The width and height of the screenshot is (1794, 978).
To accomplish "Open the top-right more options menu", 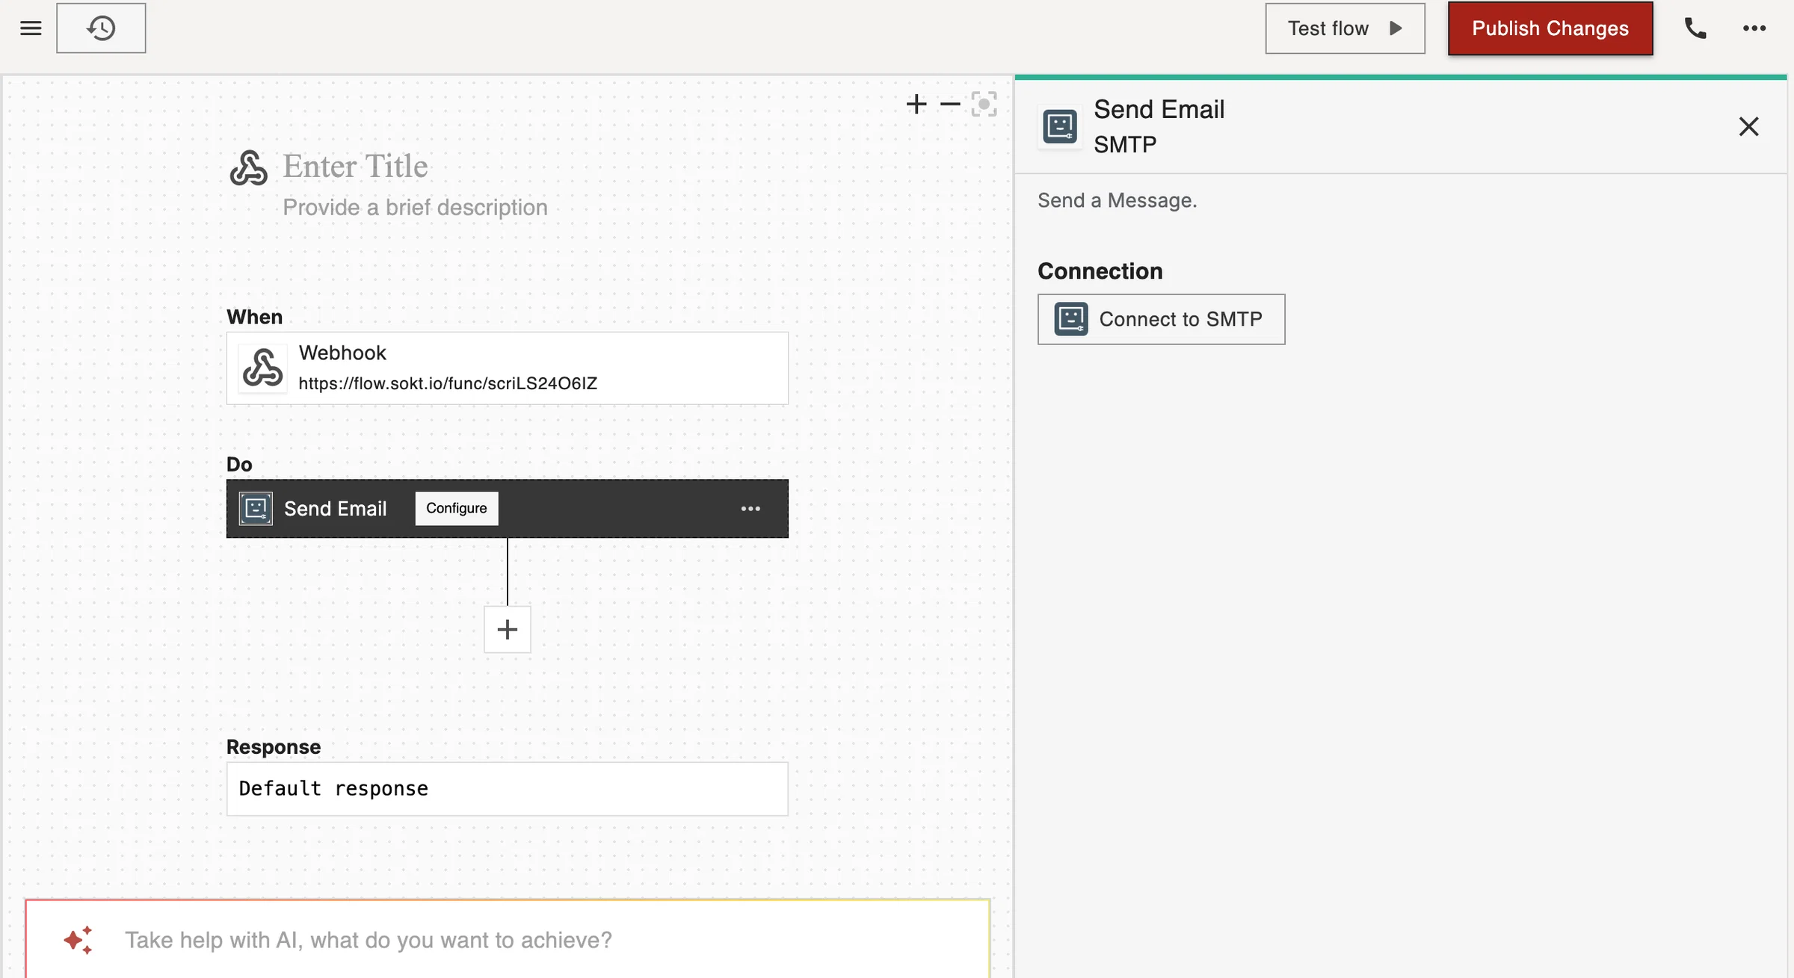I will pos(1754,28).
